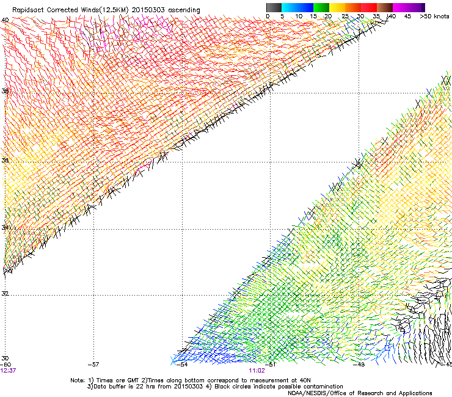Click the cyan-to-blue 5-15 knots legend band

pos(297,7)
